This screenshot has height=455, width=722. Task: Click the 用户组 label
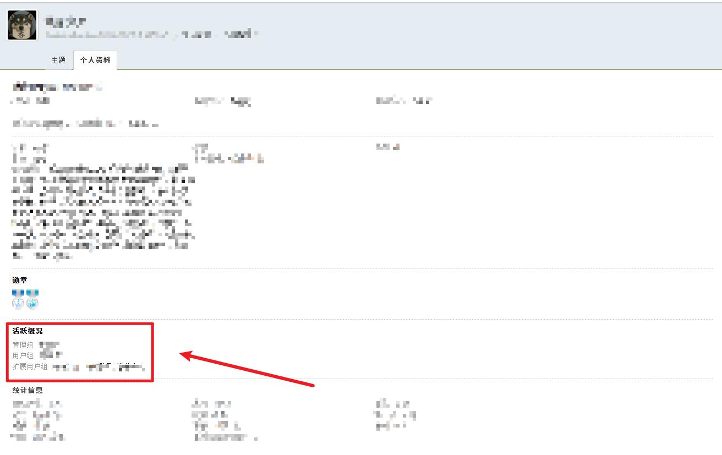point(23,355)
